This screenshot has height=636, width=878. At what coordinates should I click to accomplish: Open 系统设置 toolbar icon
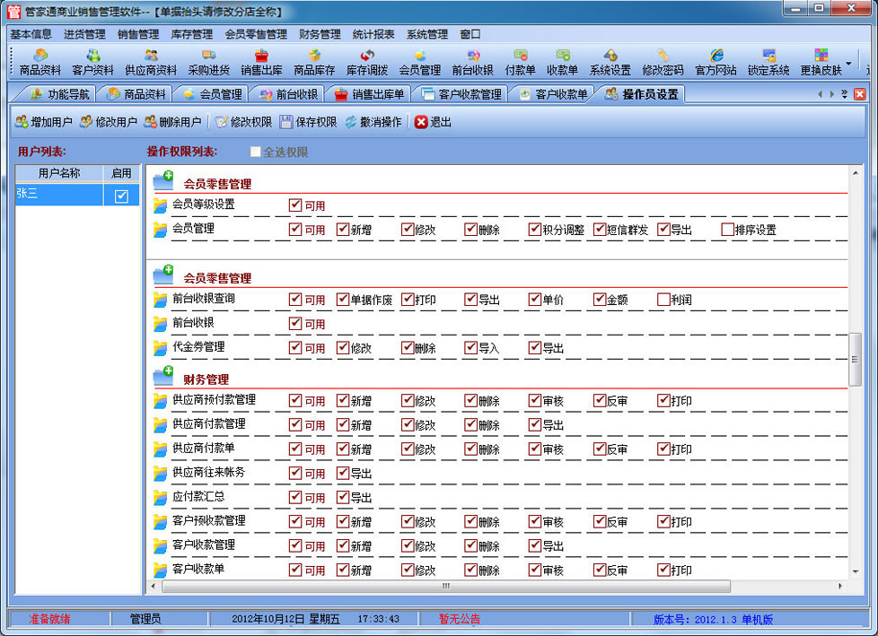coord(610,62)
